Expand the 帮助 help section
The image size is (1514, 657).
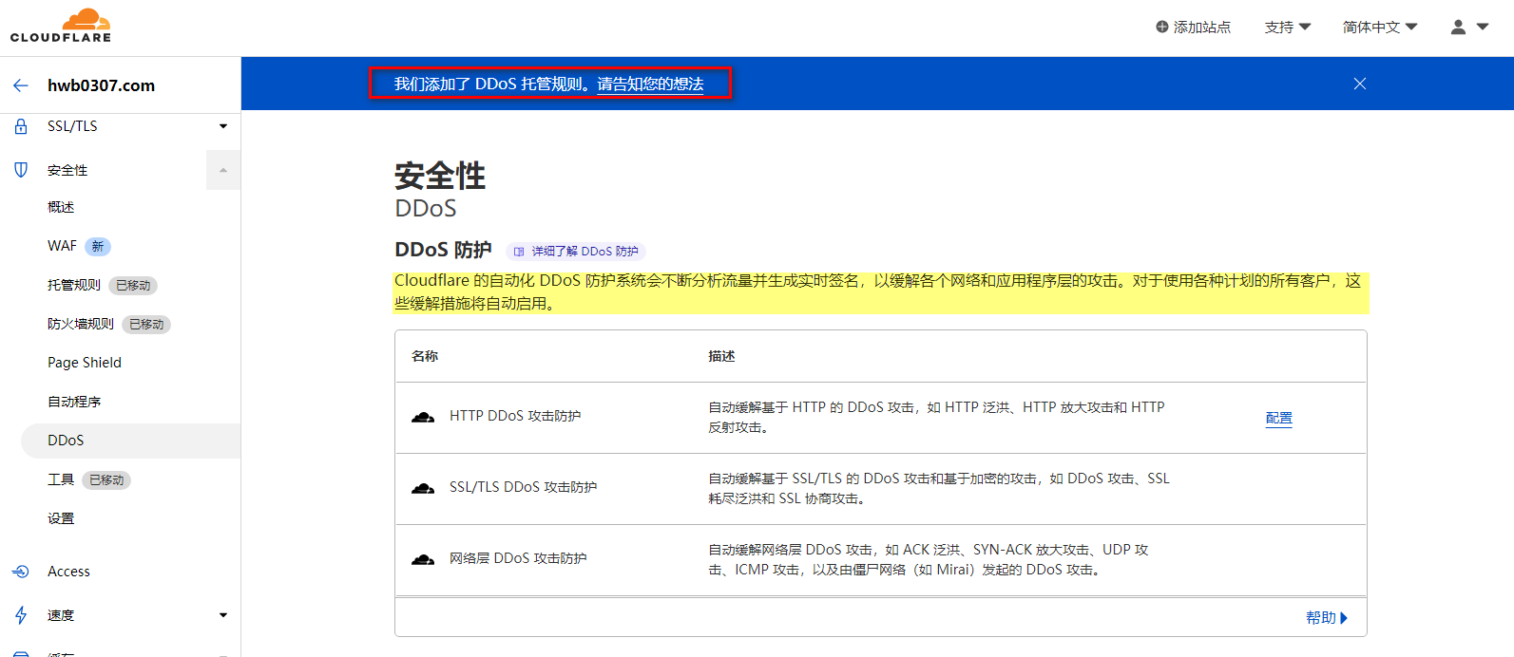click(x=1326, y=618)
